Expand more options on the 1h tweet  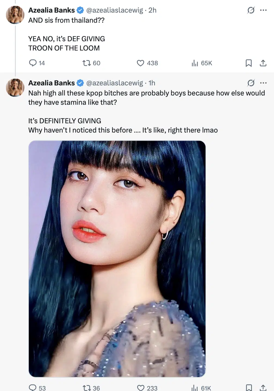[263, 83]
